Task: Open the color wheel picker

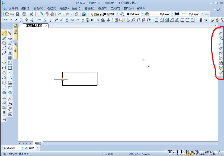Action: [147, 14]
